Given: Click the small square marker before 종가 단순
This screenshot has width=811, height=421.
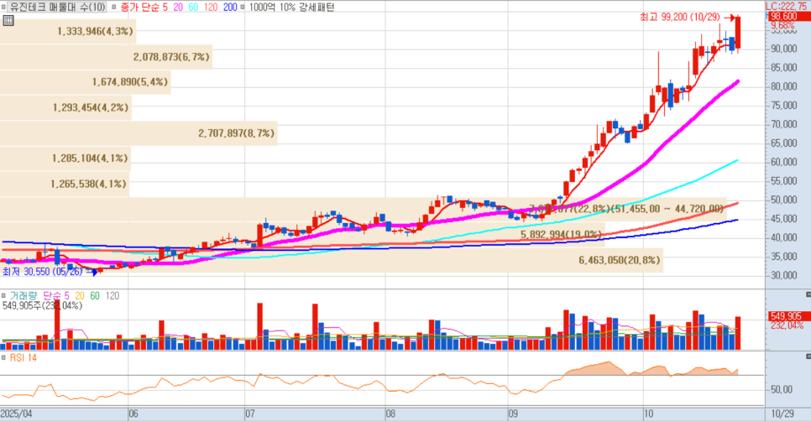Looking at the screenshot, I should click(114, 8).
